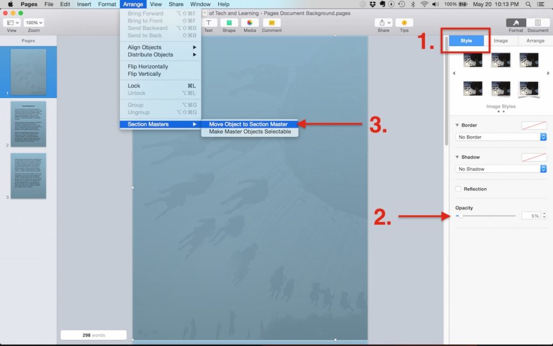Click the Format paintbrush icon
This screenshot has width=553, height=346.
(516, 23)
